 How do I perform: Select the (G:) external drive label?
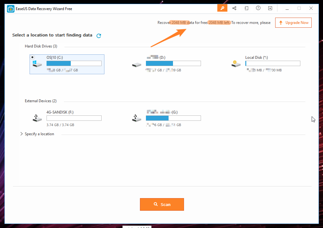coord(162,112)
